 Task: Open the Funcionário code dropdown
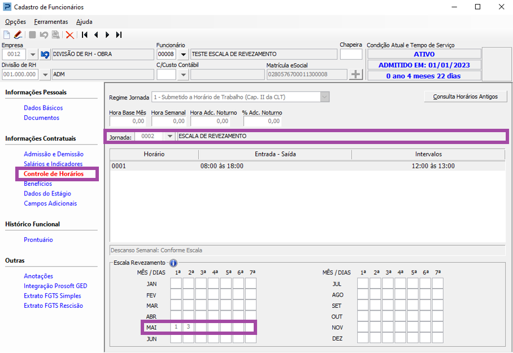(184, 54)
